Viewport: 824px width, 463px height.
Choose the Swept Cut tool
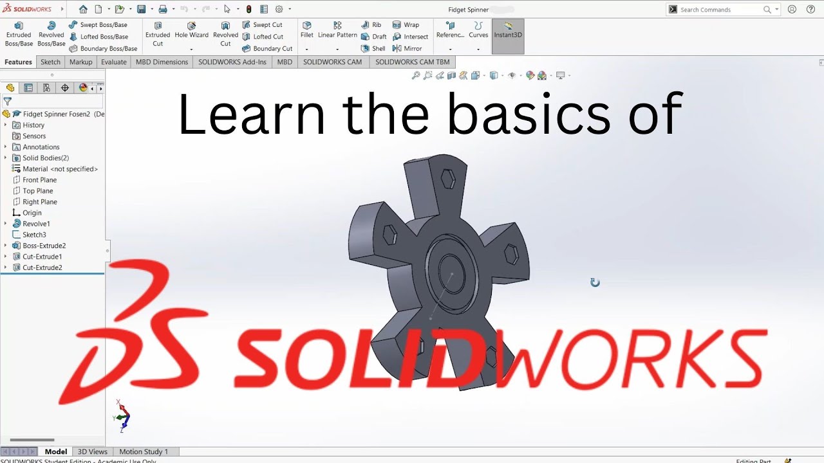262,25
